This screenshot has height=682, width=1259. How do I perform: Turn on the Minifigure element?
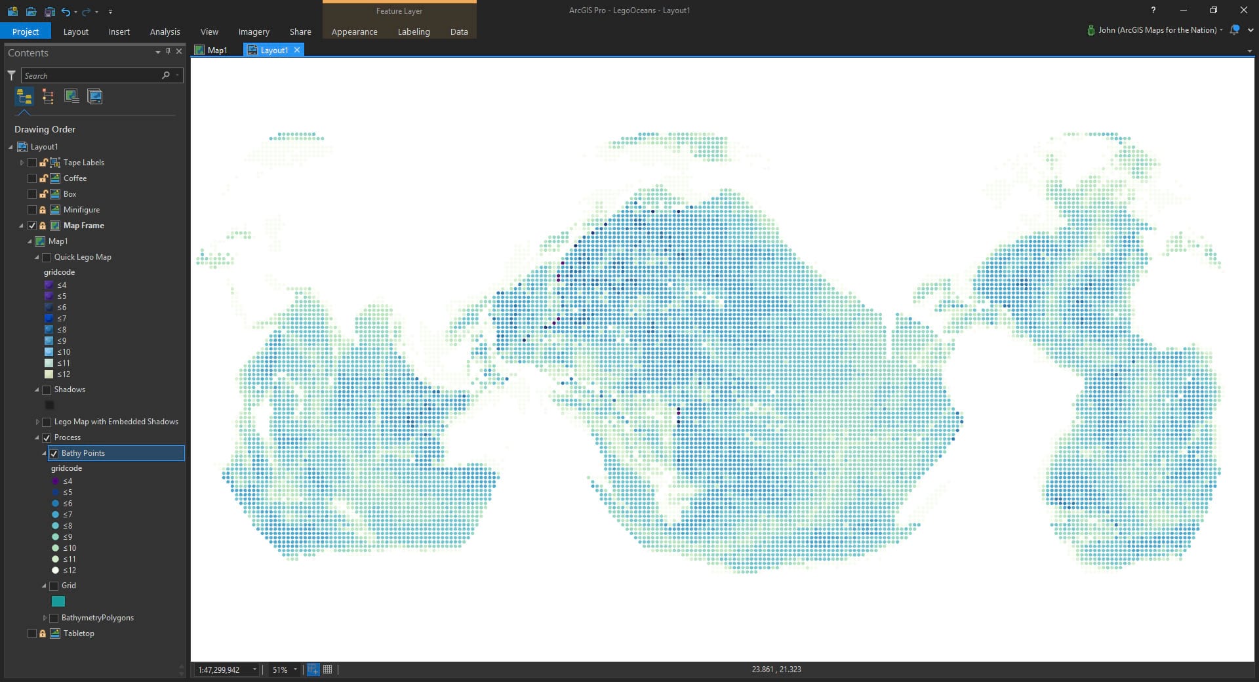click(32, 210)
